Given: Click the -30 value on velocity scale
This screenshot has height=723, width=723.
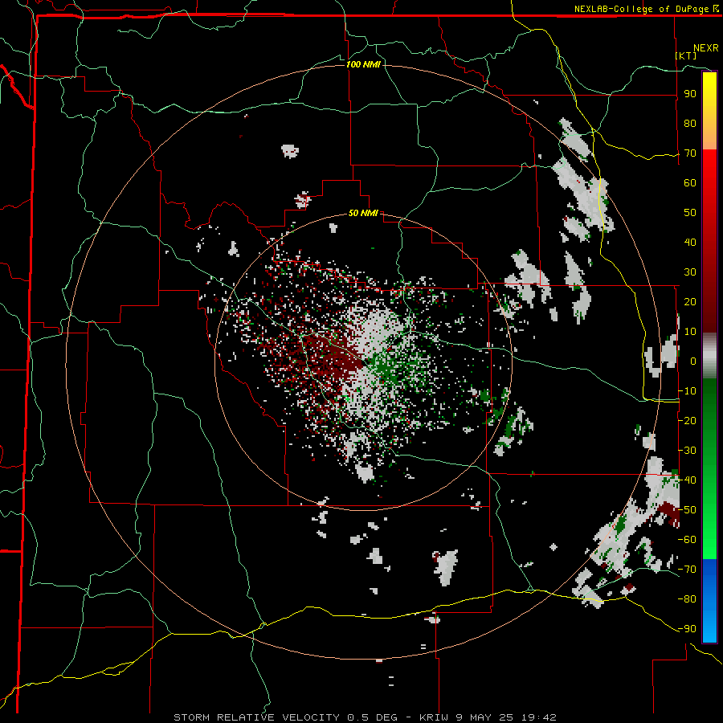Looking at the screenshot, I should pyautogui.click(x=687, y=451).
